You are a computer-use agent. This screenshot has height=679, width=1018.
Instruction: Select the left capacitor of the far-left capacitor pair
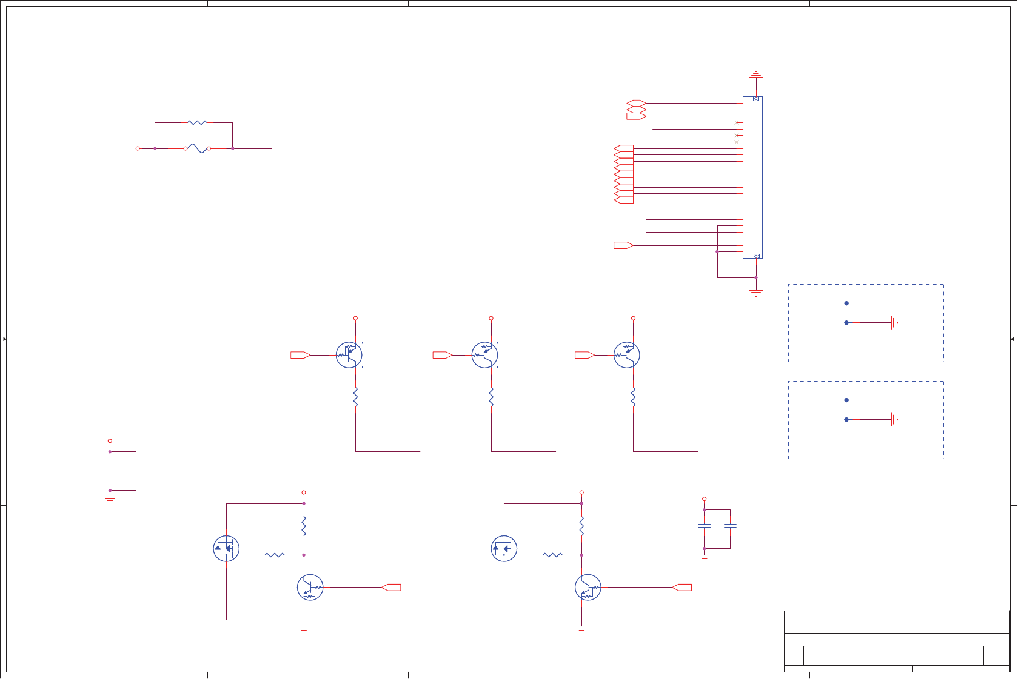[x=110, y=468]
